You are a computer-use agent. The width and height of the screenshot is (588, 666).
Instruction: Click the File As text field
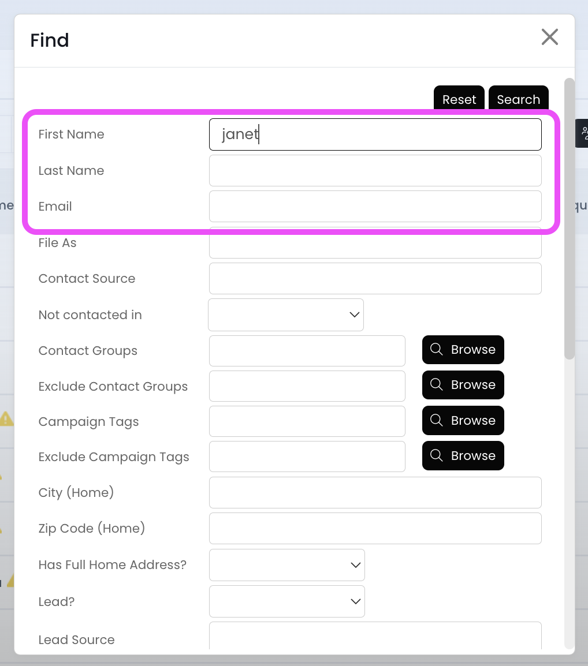tap(375, 244)
